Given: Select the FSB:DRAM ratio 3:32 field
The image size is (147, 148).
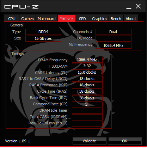Looking at the screenshot, I should 87,66.
